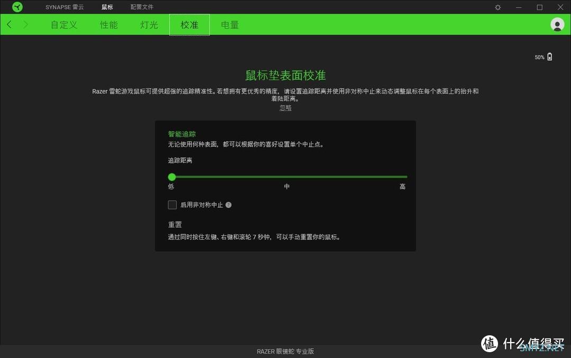Click the 鼠标垫表面校准 heading
Image resolution: width=571 pixels, height=358 pixels.
click(x=285, y=76)
